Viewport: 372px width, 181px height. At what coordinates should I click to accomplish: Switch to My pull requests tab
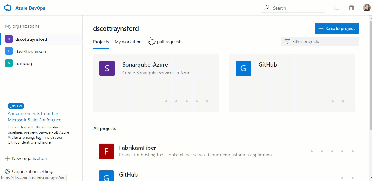tap(166, 42)
